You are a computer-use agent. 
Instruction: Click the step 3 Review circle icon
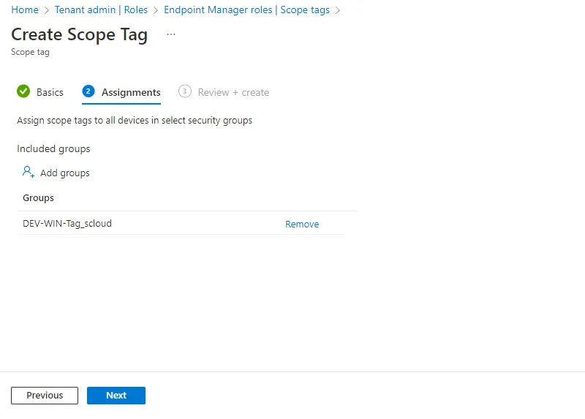[x=185, y=91]
